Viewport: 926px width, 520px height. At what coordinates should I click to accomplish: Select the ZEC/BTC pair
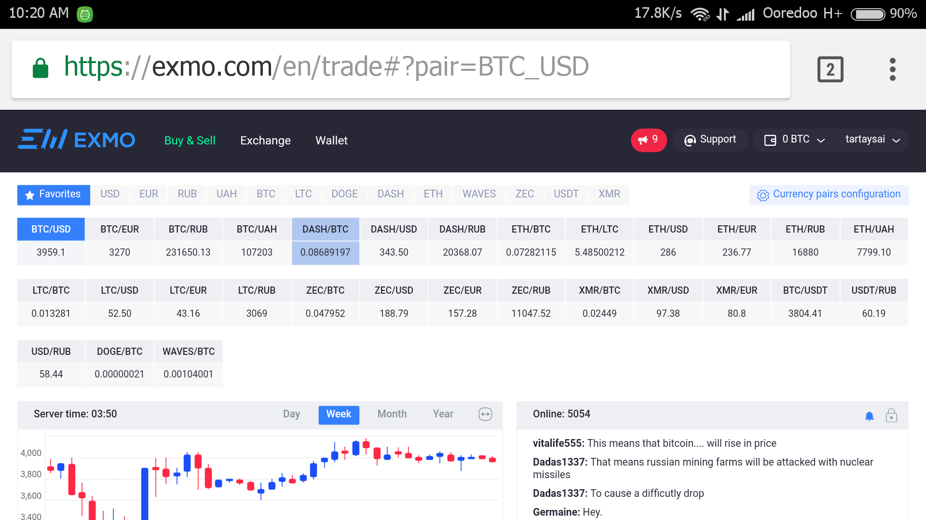tap(326, 302)
